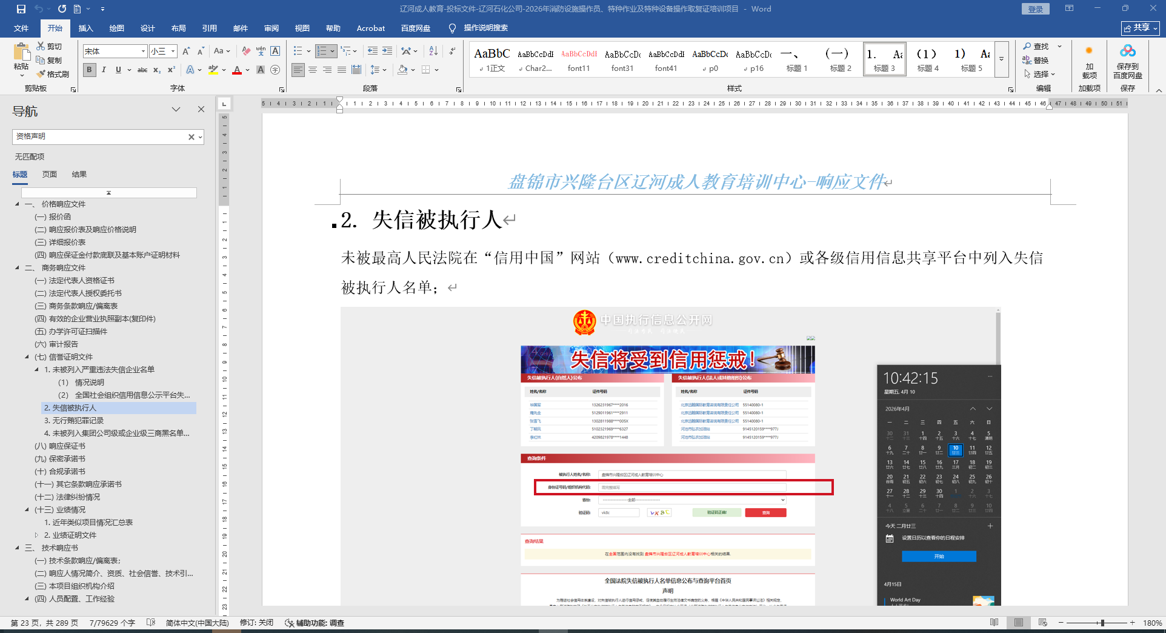This screenshot has height=633, width=1166.
Task: Click the zoom slider in status bar
Action: coord(1102,623)
